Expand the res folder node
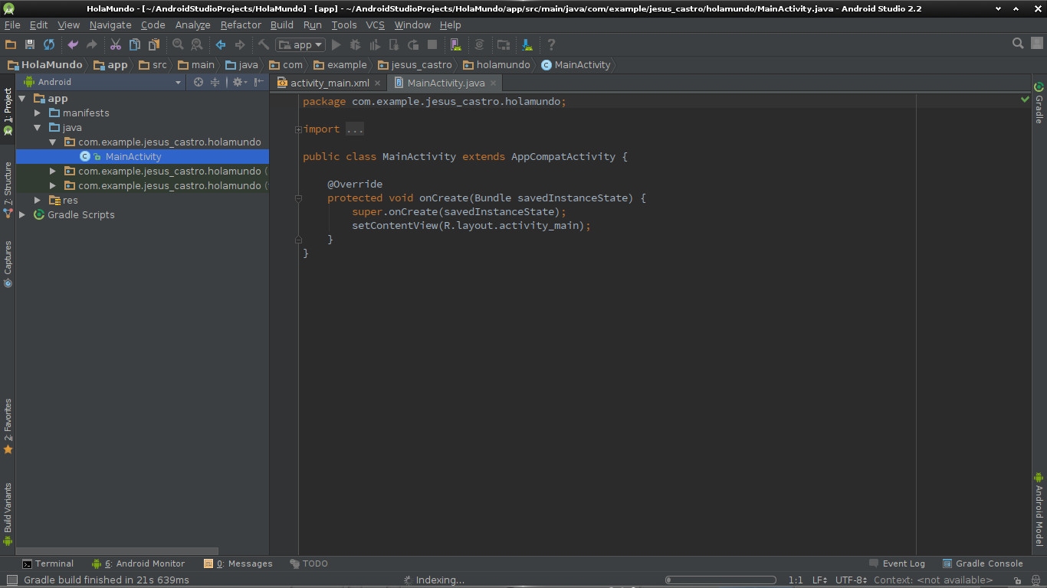1047x588 pixels. (x=38, y=201)
